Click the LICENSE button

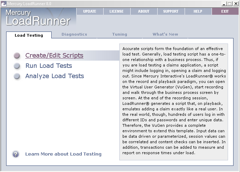117,11
